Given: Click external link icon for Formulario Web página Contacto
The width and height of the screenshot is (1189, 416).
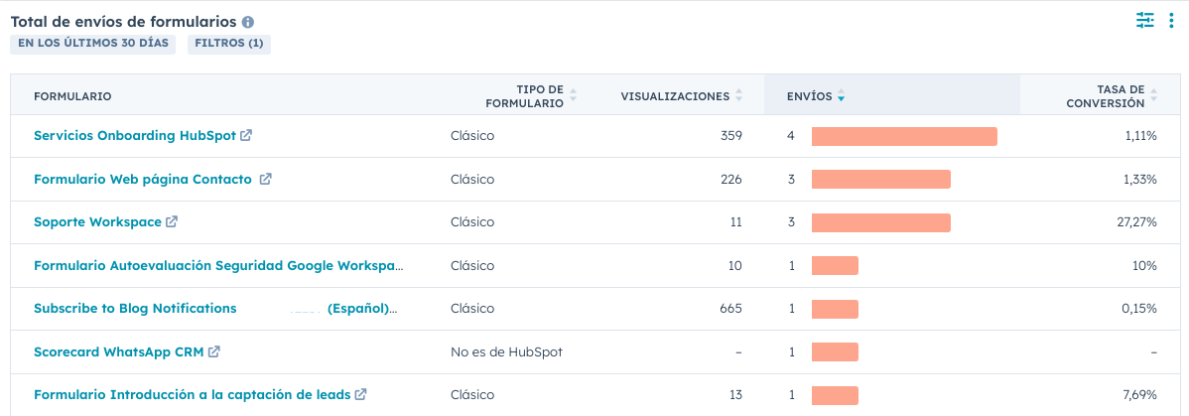Looking at the screenshot, I should tap(265, 180).
